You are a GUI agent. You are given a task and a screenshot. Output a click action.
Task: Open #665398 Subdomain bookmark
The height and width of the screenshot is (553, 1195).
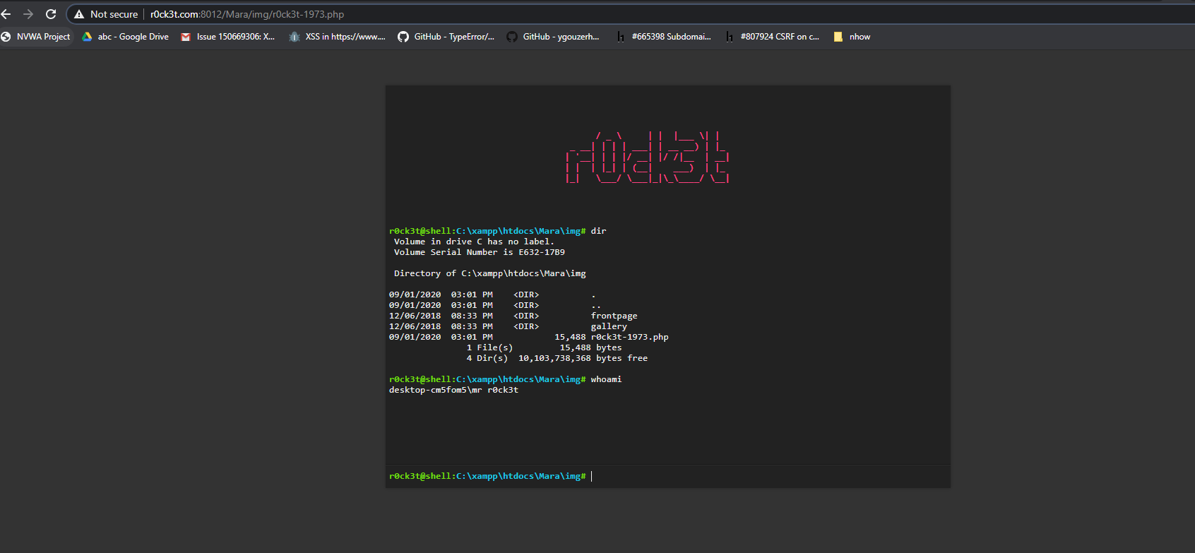(664, 37)
